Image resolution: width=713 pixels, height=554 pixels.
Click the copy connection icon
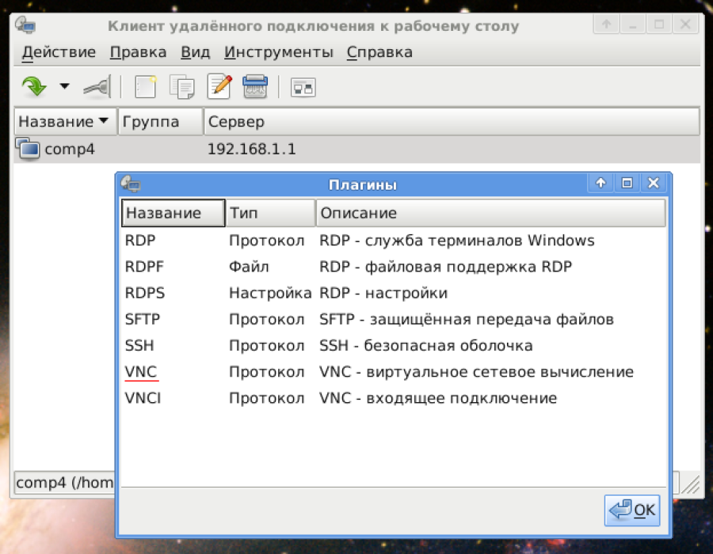tap(182, 87)
